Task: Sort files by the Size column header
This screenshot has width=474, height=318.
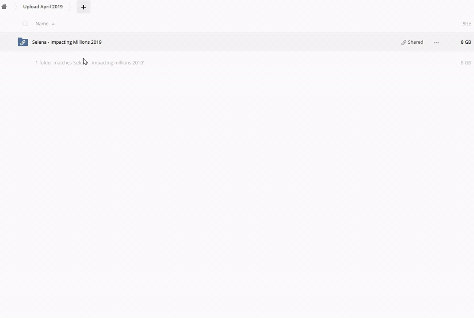Action: coord(466,23)
